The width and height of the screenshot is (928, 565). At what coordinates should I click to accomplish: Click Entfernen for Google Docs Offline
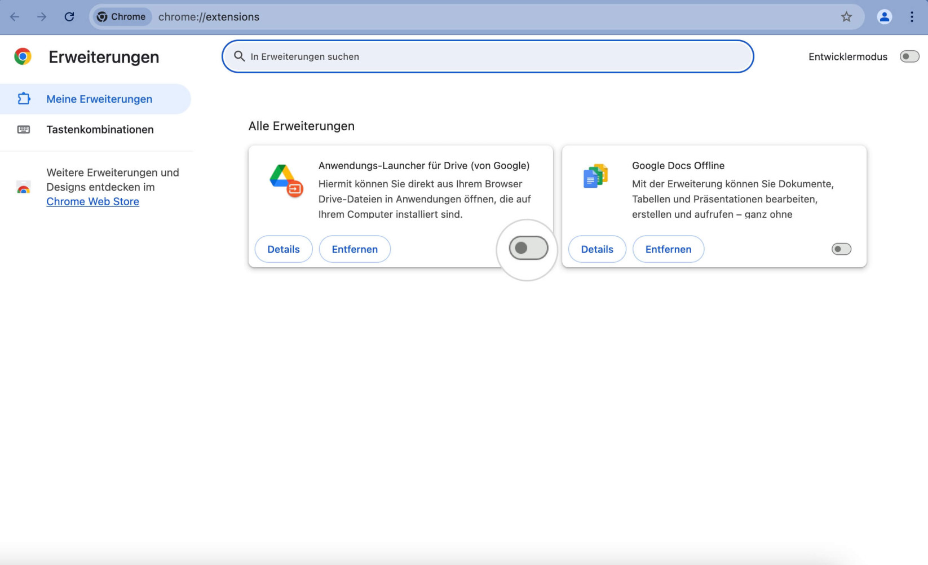click(x=668, y=249)
